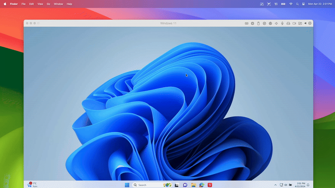
Task: Toggle the VM microphone in toolbar
Action: pyautogui.click(x=282, y=23)
